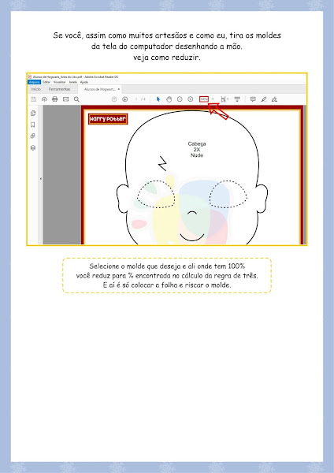Click the sign document icon
The height and width of the screenshot is (473, 334).
(x=274, y=99)
